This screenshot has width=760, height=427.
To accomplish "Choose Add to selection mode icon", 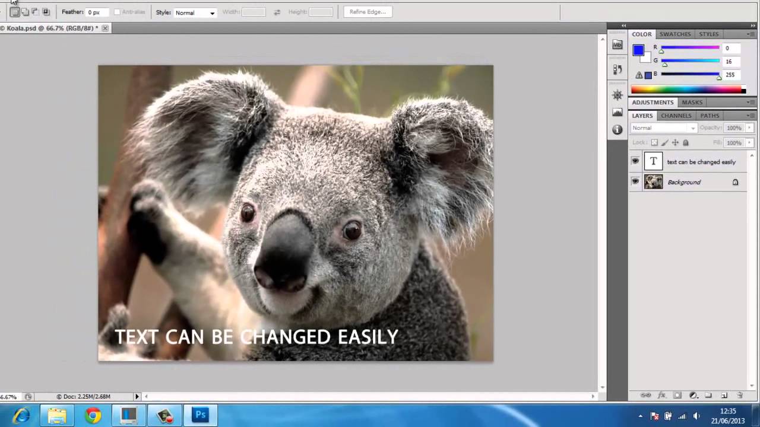I will [25, 12].
